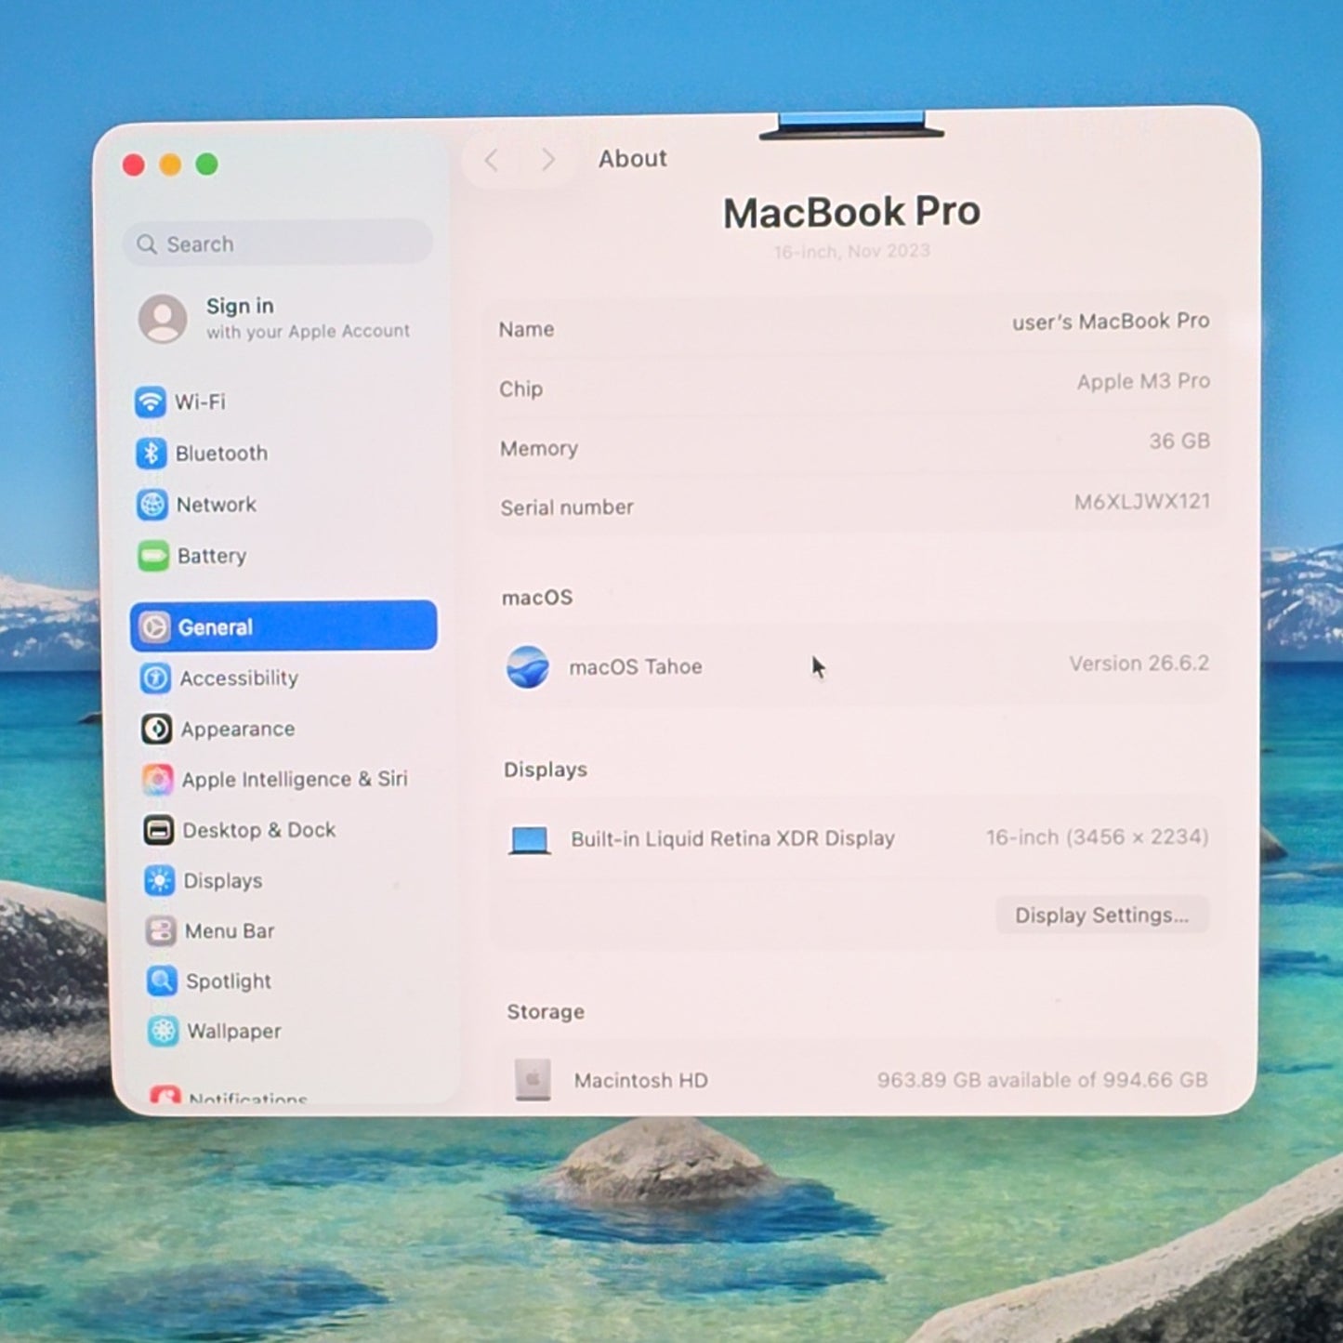Click the 'MacBook Pro' heading
The image size is (1343, 1343).
852,212
